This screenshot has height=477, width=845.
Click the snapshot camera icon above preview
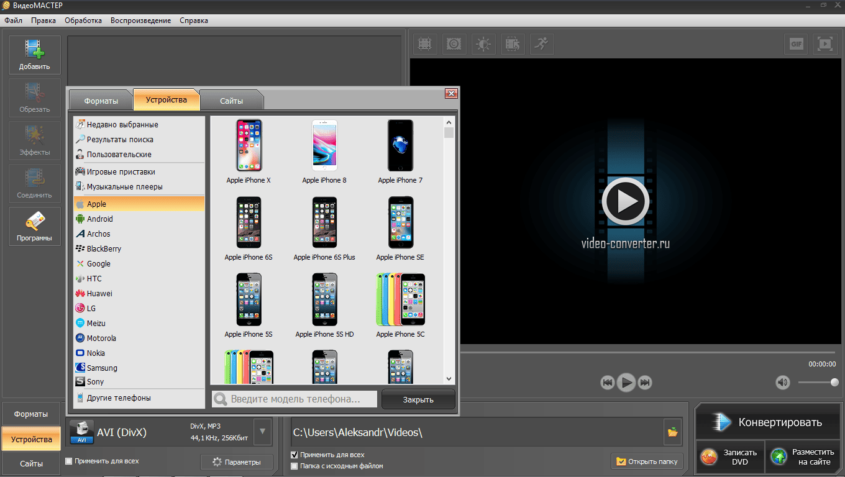(x=454, y=44)
